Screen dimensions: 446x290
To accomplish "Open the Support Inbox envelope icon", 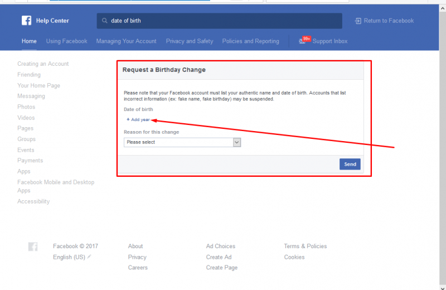I will [x=302, y=42].
